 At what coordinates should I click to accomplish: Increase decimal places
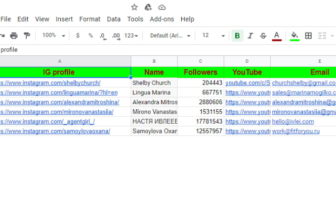116,36
